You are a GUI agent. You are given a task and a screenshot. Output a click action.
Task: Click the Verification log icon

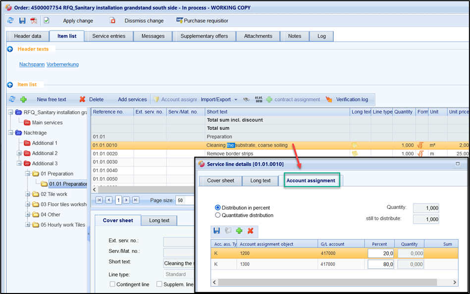329,99
